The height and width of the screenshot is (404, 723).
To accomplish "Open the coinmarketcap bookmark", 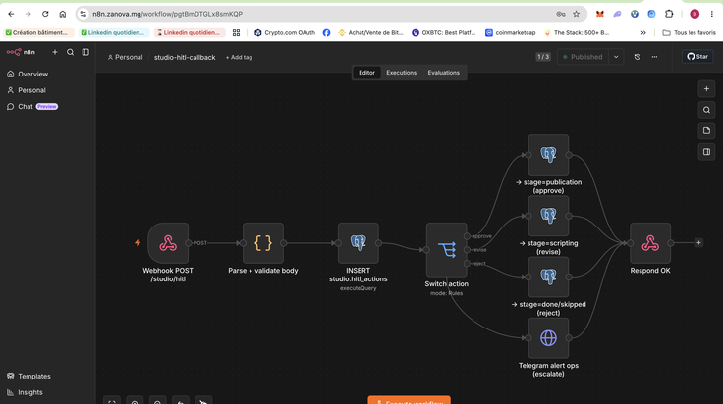I will click(511, 32).
